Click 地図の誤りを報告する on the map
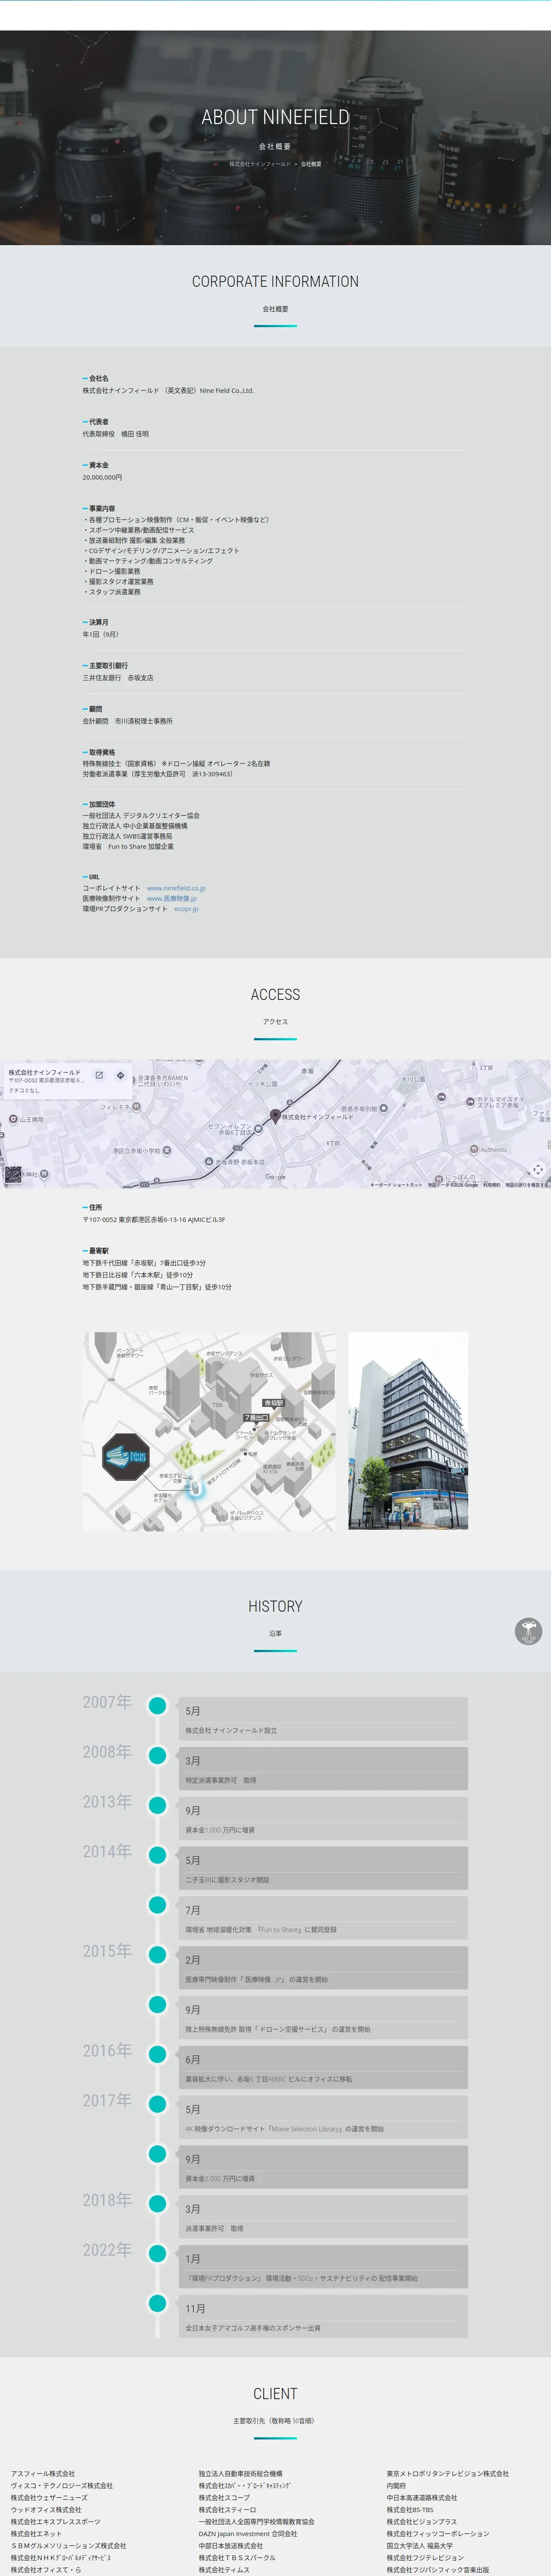This screenshot has width=551, height=2576. (526, 1185)
